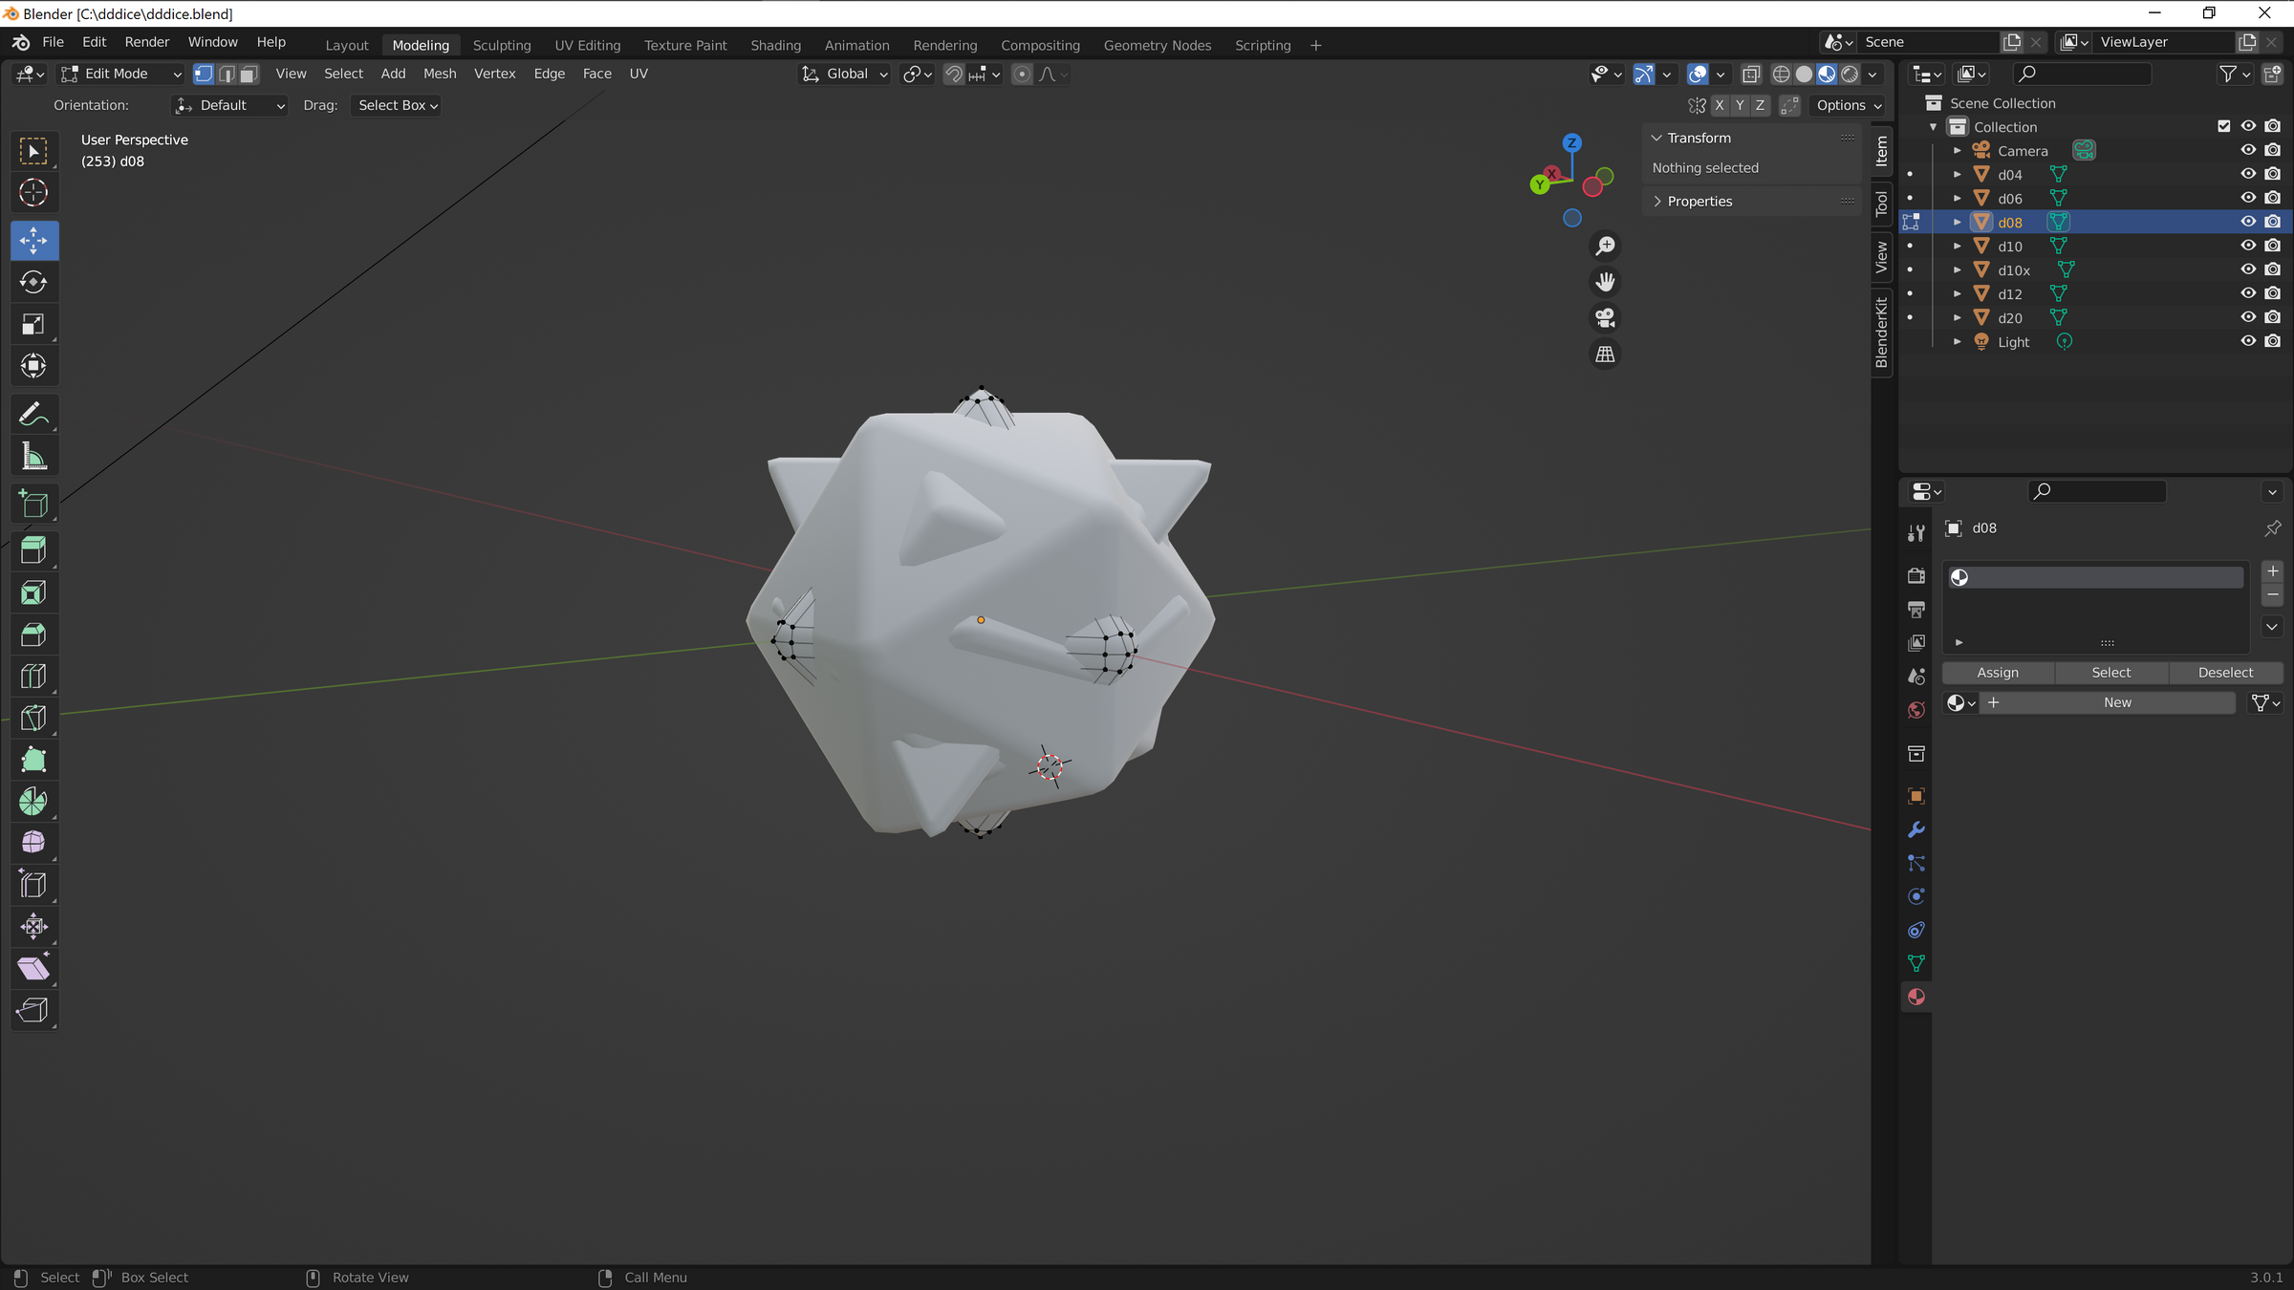2294x1290 pixels.
Task: Click the Assign button for the material
Action: 1998,673
